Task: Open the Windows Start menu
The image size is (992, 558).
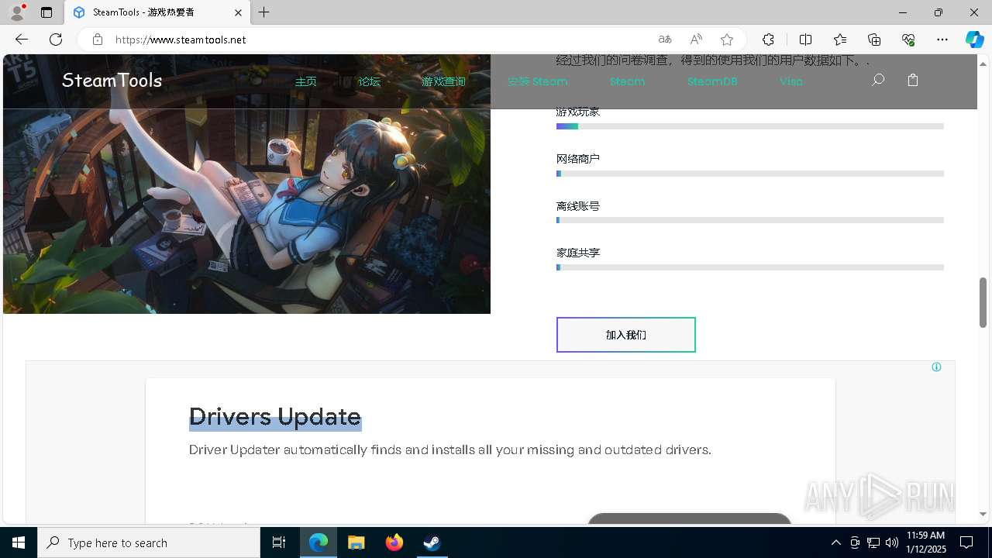Action: point(19,542)
